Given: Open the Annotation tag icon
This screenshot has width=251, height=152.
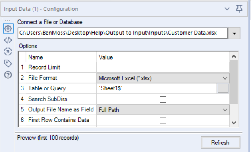Looking at the screenshot, I should click(8, 63).
